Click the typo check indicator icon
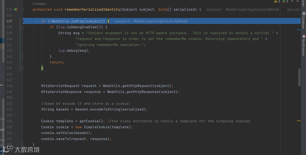Image resolution: width=306 pixels, height=155 pixels. pos(284,1)
